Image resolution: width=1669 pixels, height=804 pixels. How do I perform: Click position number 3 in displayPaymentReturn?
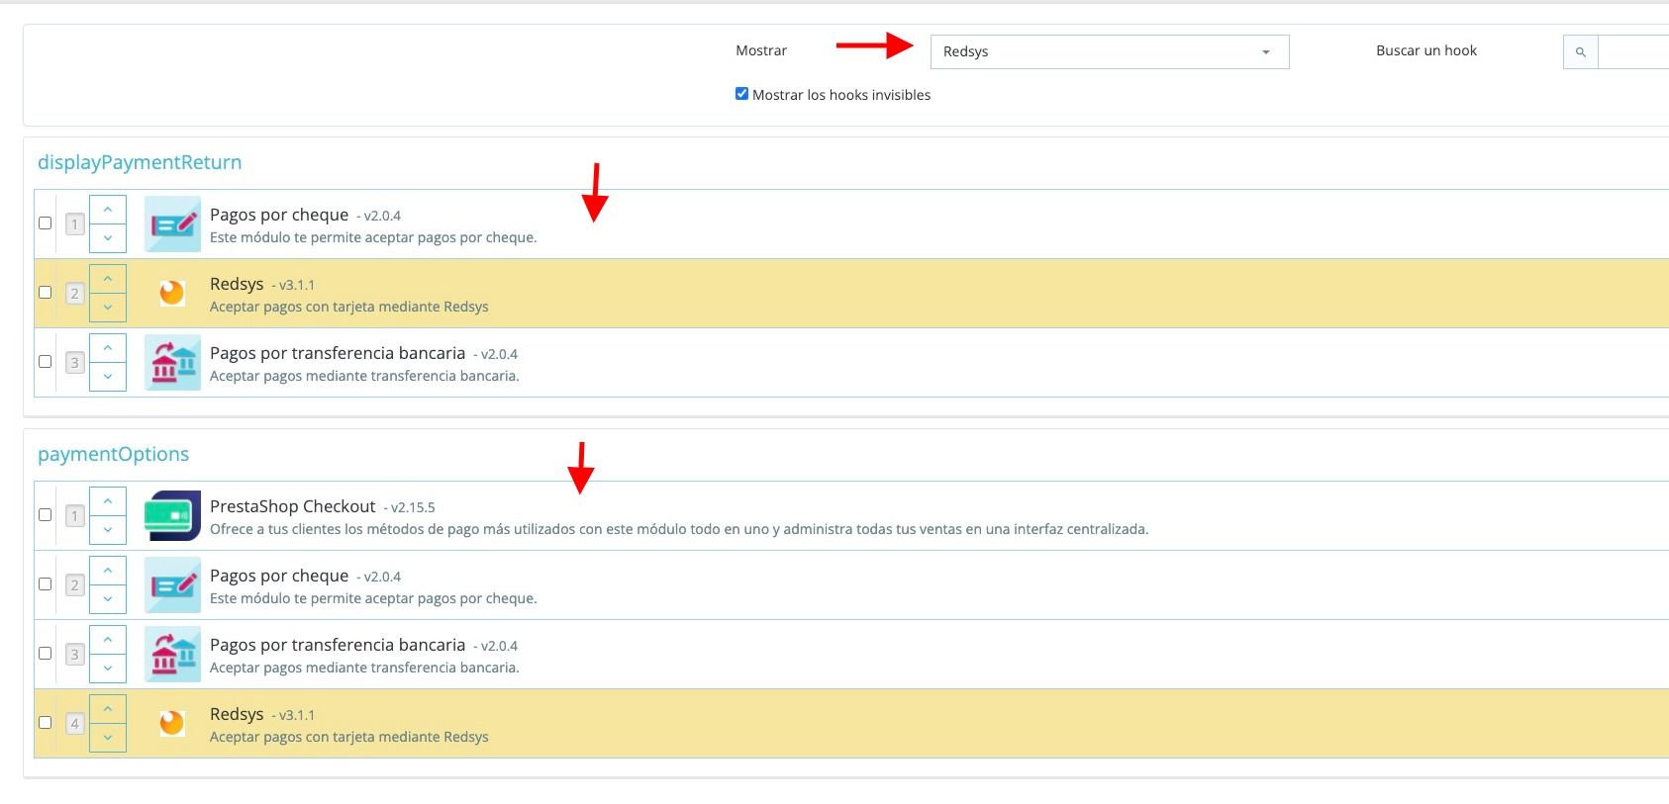point(74,363)
